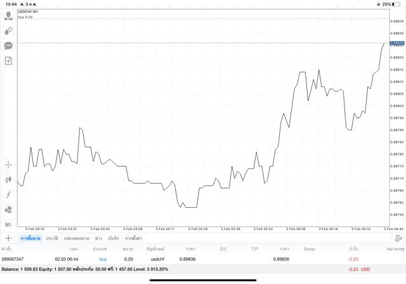Sort by the S/L column header
Screen dimensions: 406x284
point(223,248)
